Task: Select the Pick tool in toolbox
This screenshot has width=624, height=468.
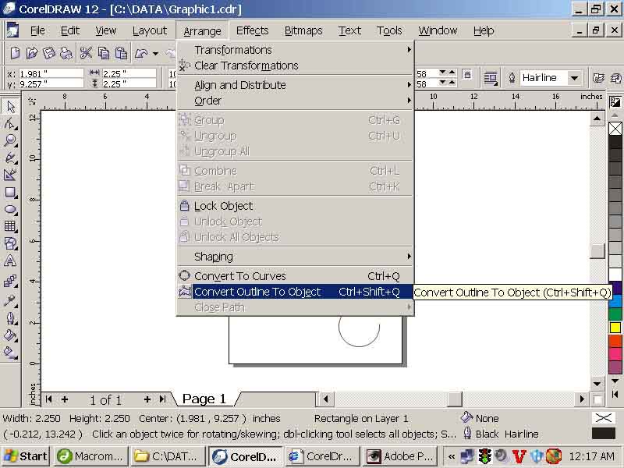Action: tap(10, 107)
